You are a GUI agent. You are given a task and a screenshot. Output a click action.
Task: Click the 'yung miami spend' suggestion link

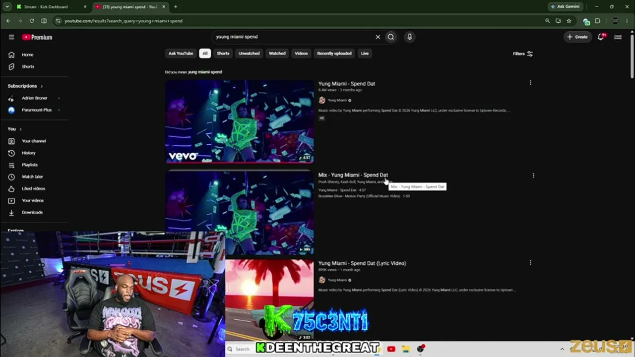pos(205,72)
